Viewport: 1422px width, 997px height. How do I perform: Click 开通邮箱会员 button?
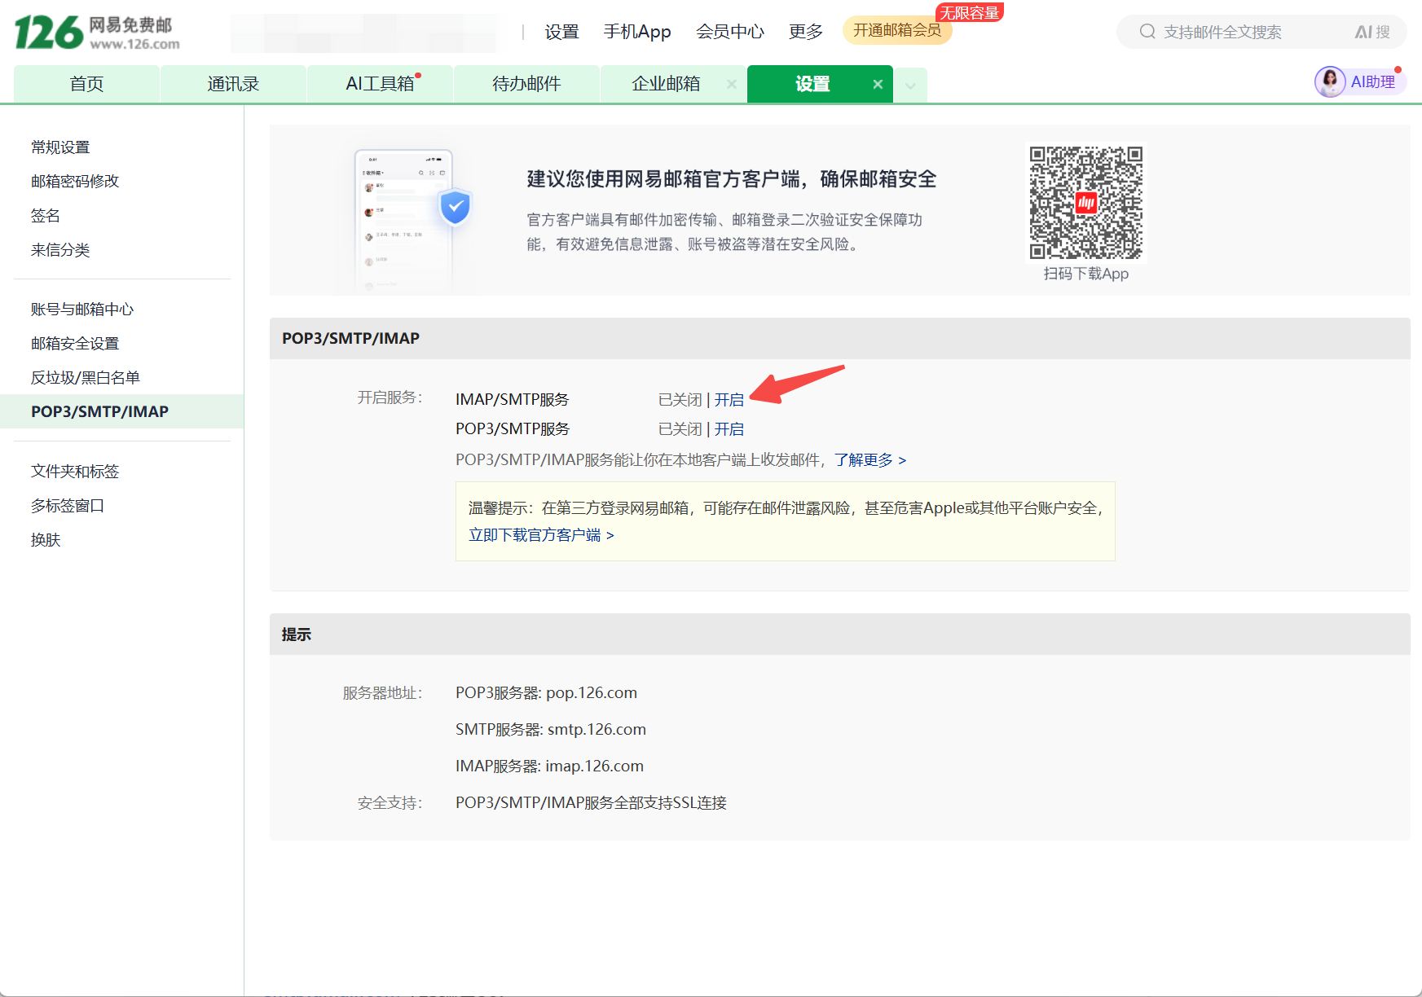point(896,30)
